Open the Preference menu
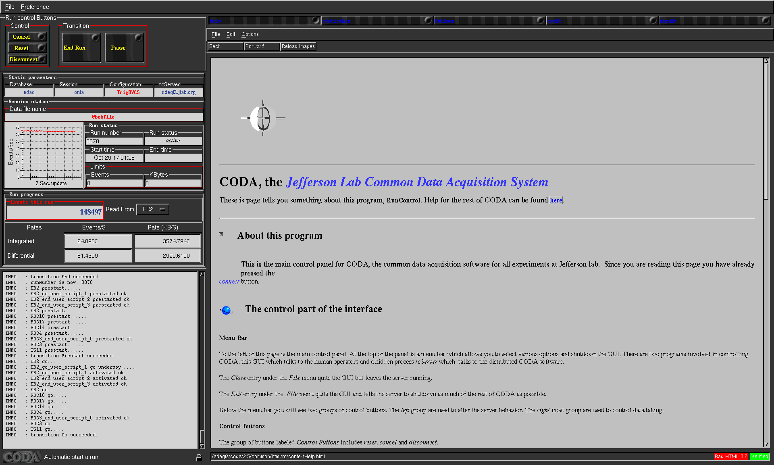 click(x=35, y=7)
